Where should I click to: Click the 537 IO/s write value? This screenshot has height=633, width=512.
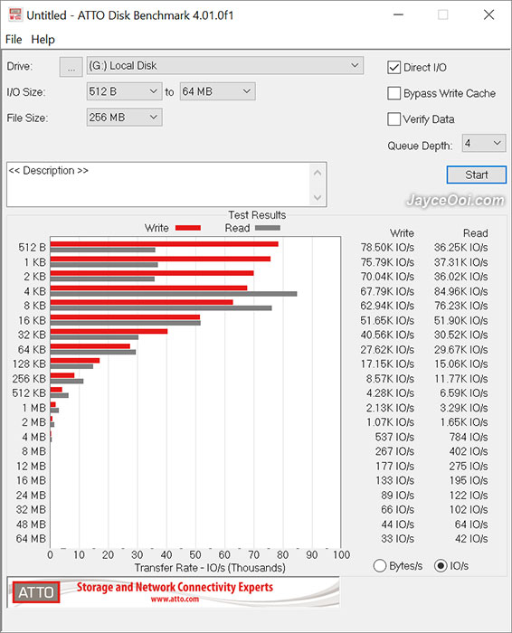click(x=394, y=437)
